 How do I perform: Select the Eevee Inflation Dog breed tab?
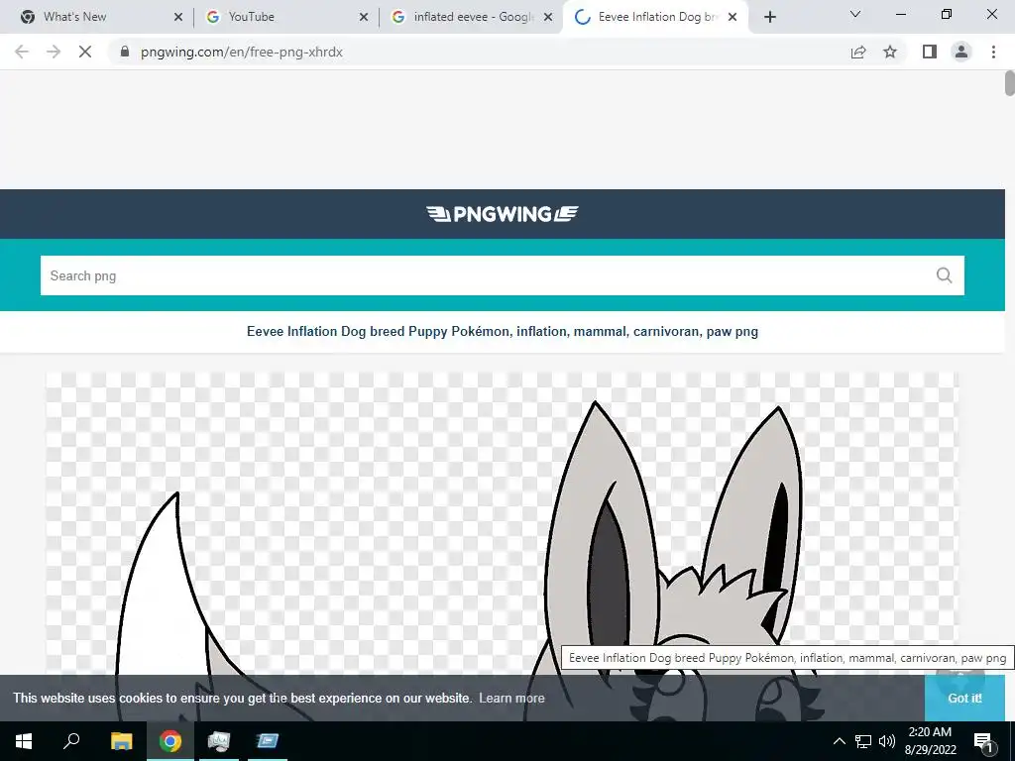point(654,17)
